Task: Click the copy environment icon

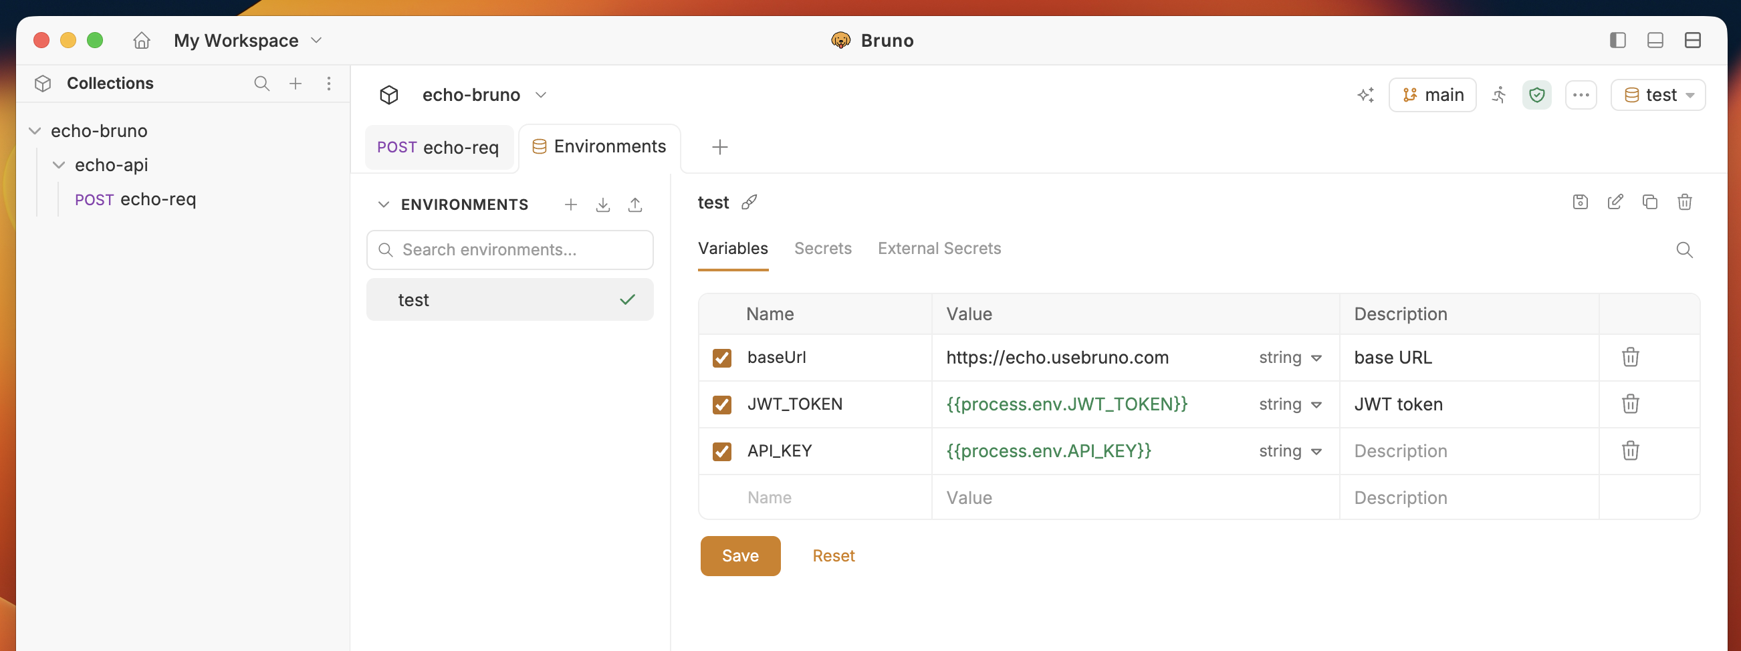Action: coord(1650,202)
